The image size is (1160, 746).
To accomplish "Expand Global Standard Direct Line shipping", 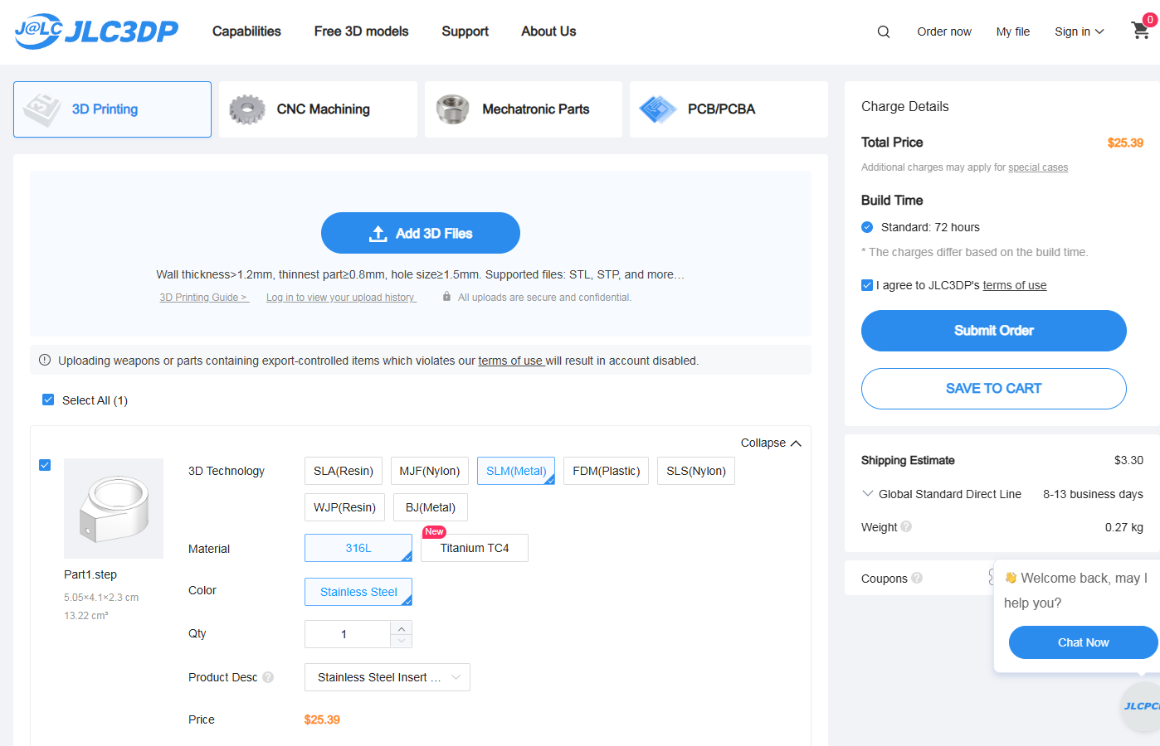I will click(x=868, y=493).
